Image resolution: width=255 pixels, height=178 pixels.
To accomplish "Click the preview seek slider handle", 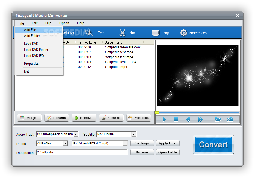I will point(157,113).
